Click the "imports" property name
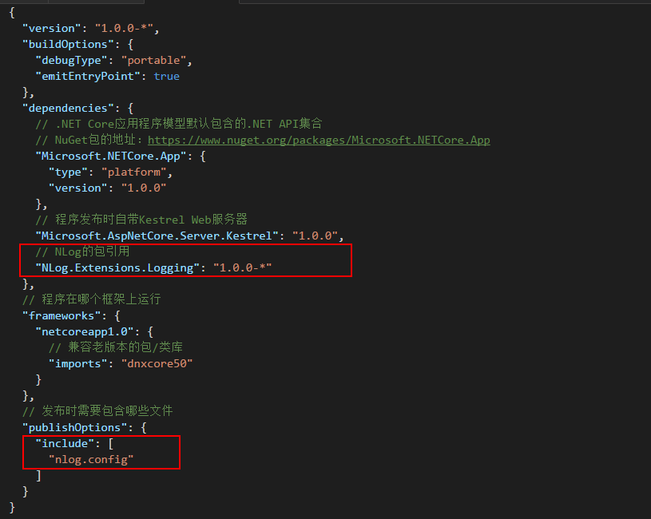The image size is (651, 519). tap(77, 364)
